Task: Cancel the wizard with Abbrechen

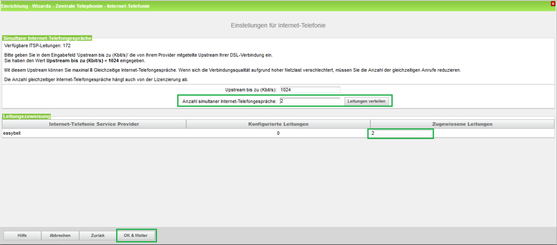Action: (x=60, y=235)
